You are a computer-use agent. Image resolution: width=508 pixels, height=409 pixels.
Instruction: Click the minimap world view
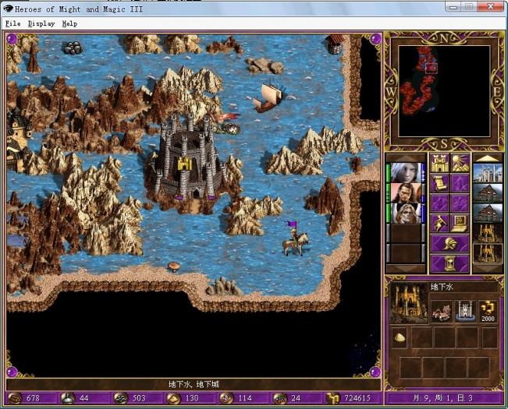pos(444,91)
